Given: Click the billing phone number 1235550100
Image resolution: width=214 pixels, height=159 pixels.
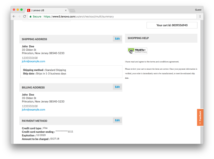Looking at the screenshot, I should coord(30,106).
